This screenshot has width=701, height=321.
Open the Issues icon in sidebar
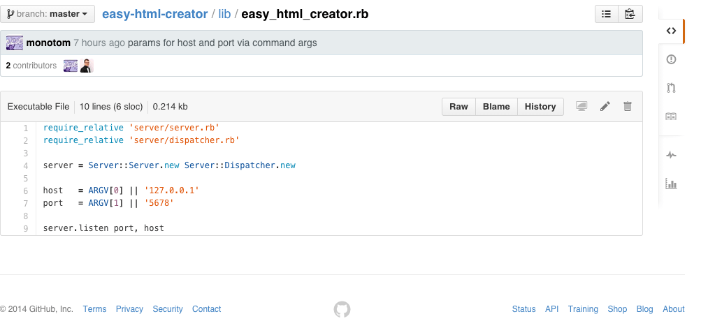click(671, 60)
